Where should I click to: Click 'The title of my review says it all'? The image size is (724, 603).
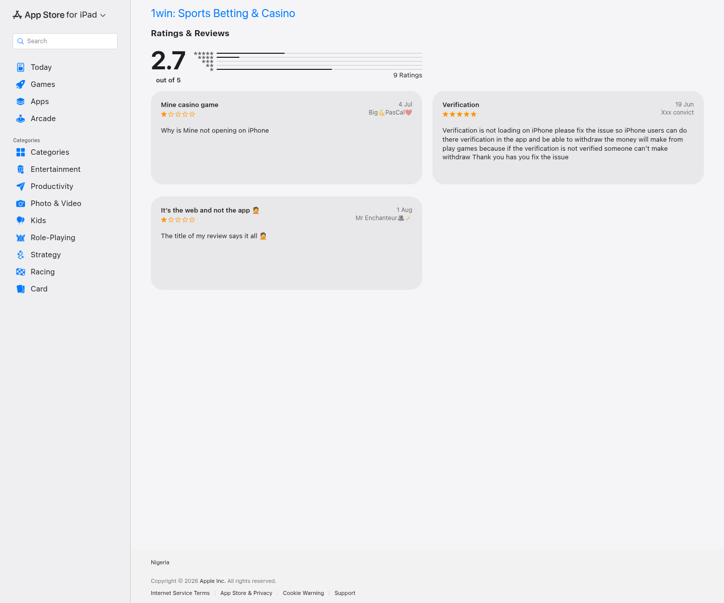point(214,236)
